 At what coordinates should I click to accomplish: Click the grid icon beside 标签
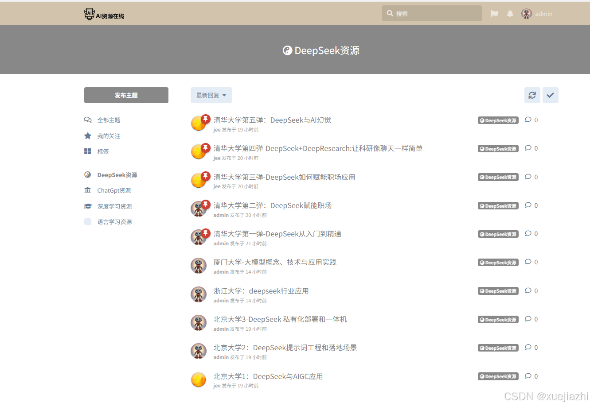coord(88,151)
